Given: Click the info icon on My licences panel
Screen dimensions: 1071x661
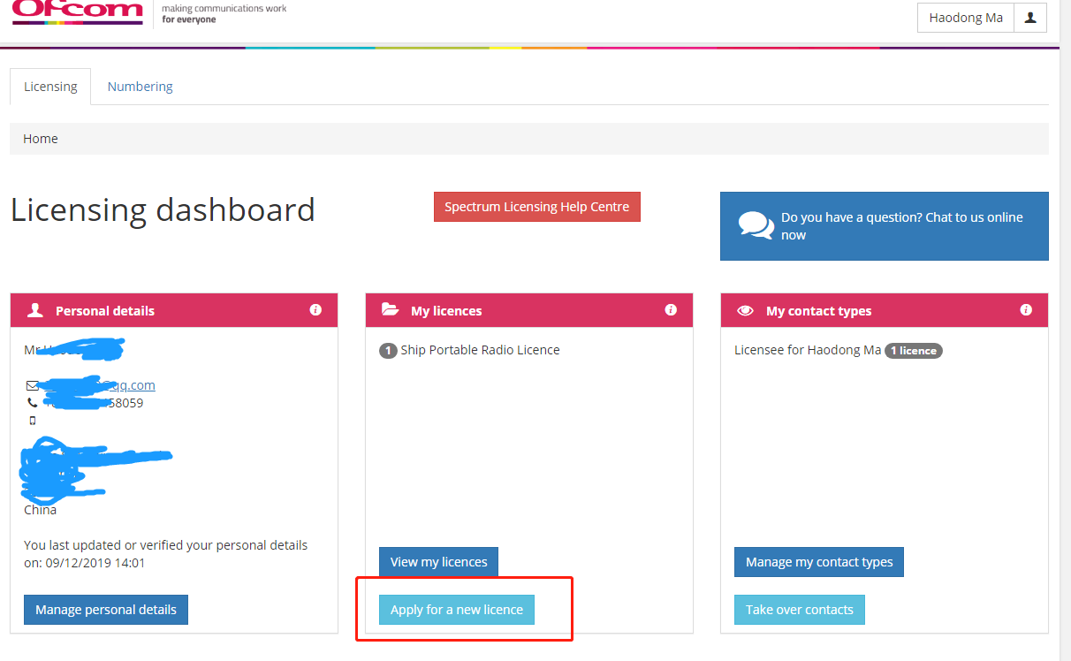Looking at the screenshot, I should tap(671, 310).
